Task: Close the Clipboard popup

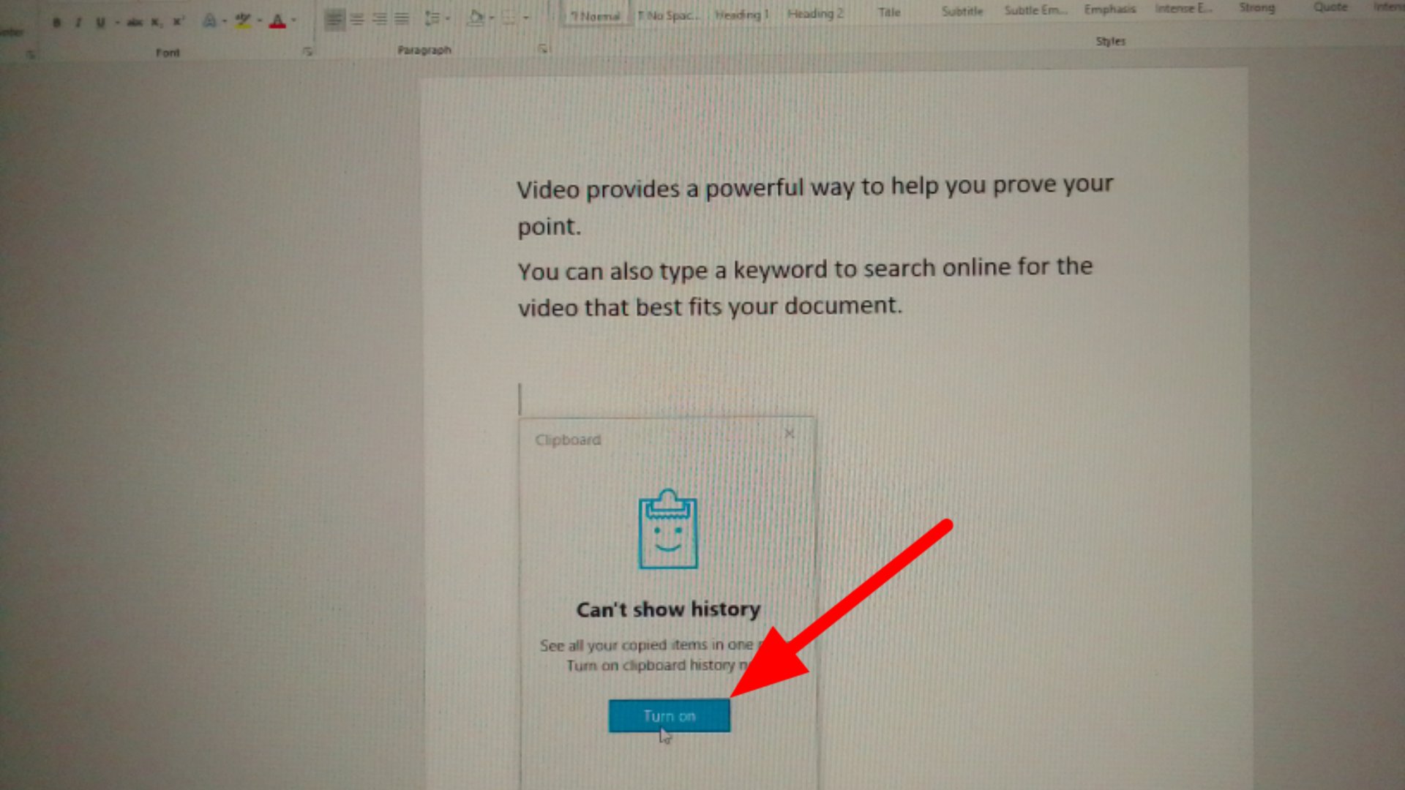Action: (790, 434)
